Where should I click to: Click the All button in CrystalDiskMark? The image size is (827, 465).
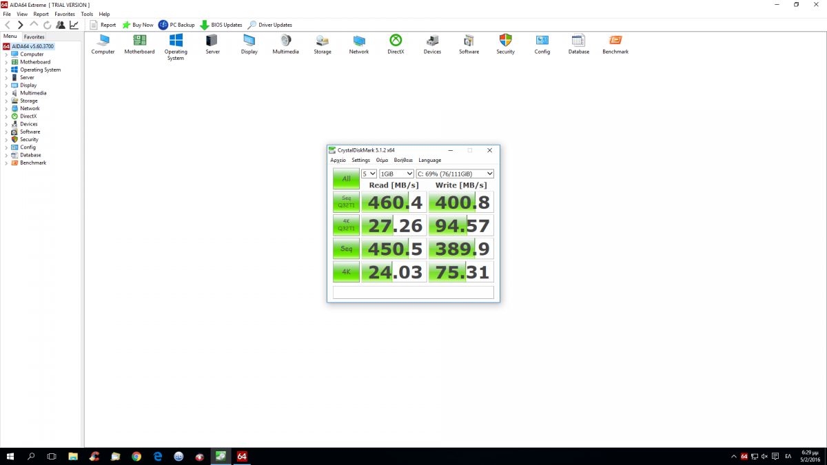tap(346, 178)
